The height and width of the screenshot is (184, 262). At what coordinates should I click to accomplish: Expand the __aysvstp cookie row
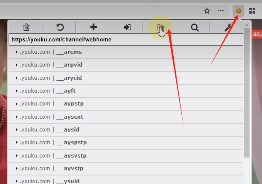pos(126,156)
